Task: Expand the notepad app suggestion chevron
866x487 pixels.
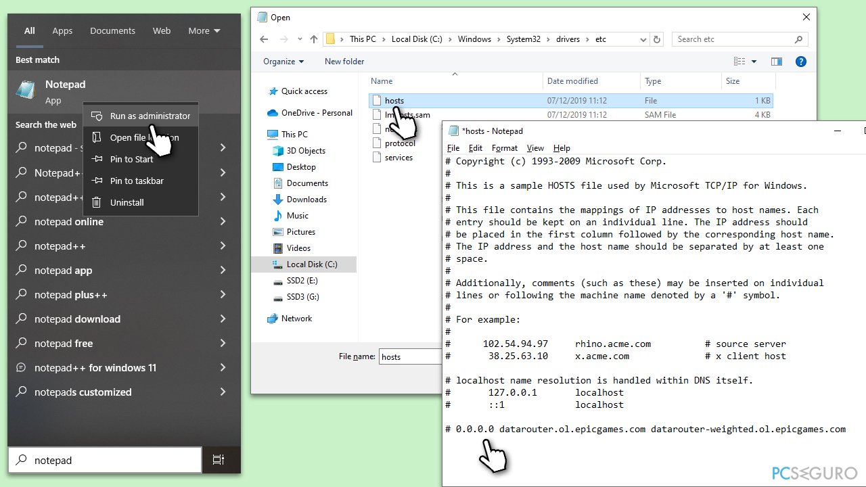Action: (x=223, y=271)
